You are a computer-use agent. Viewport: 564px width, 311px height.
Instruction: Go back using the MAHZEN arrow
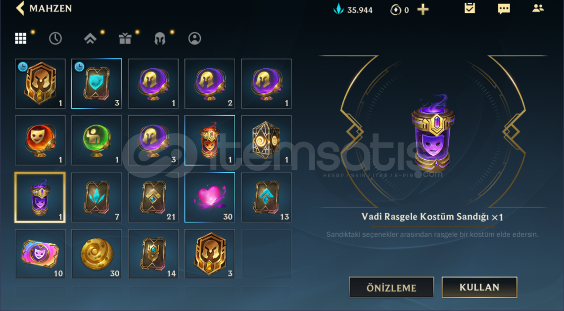click(x=20, y=8)
